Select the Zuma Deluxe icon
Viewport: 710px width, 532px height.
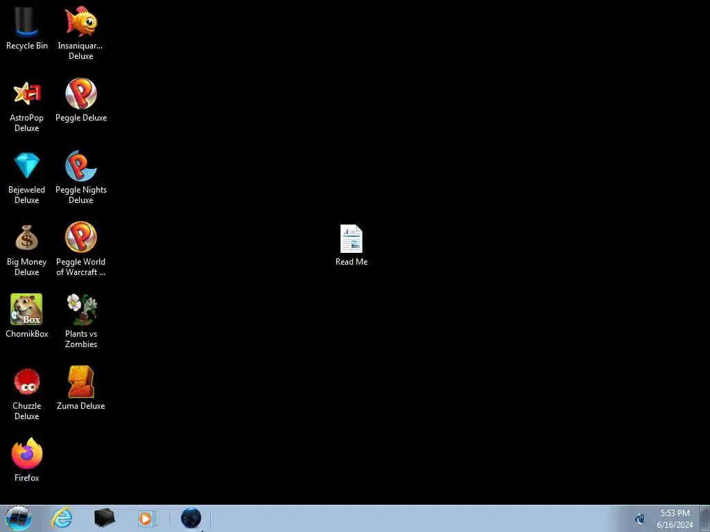pyautogui.click(x=81, y=382)
